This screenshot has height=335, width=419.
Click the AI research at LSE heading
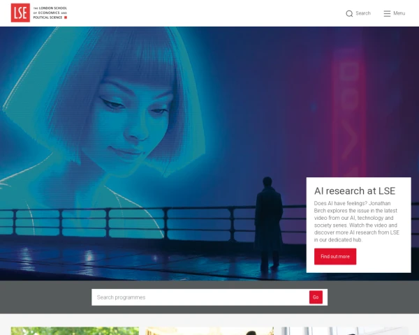coord(355,191)
